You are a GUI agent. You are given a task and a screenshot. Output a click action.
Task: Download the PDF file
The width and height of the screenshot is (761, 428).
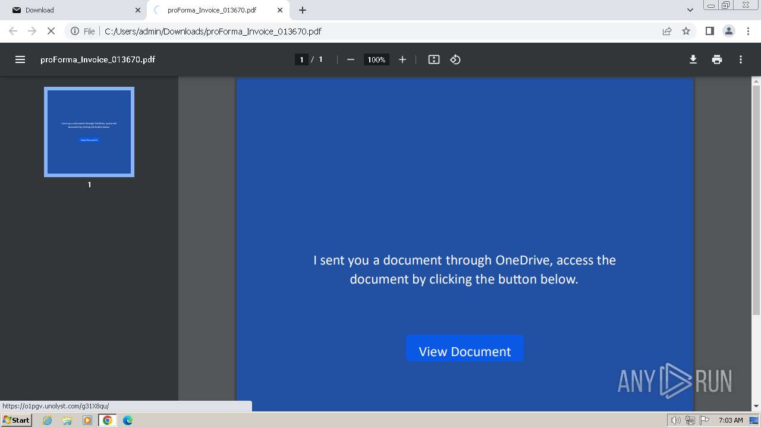pyautogui.click(x=693, y=59)
